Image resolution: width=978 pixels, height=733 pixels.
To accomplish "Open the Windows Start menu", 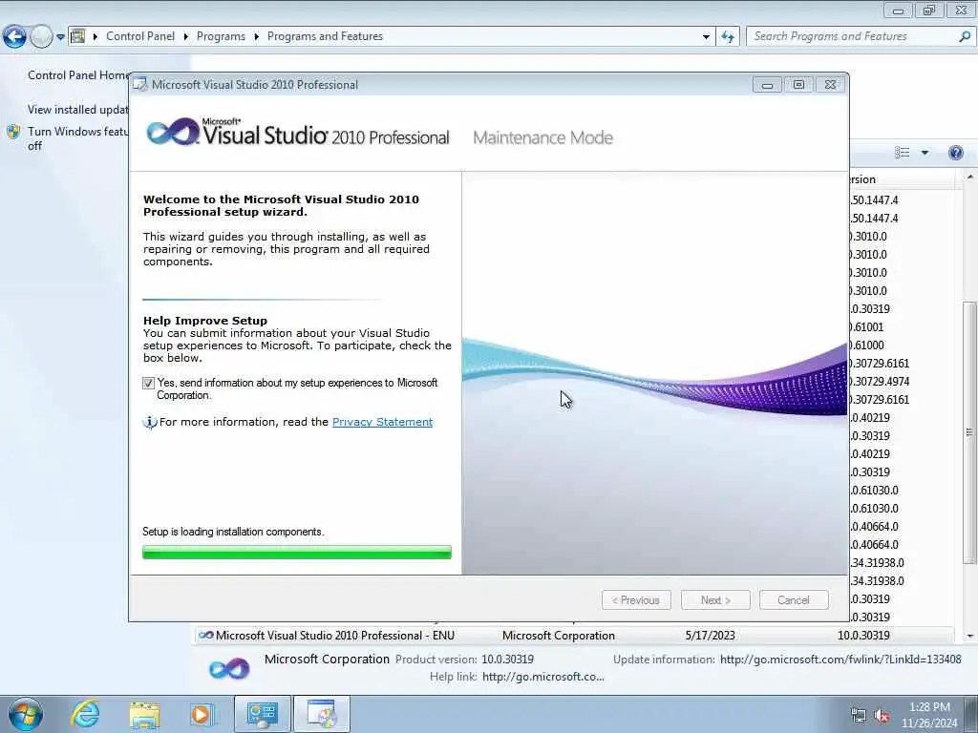I will tap(26, 714).
